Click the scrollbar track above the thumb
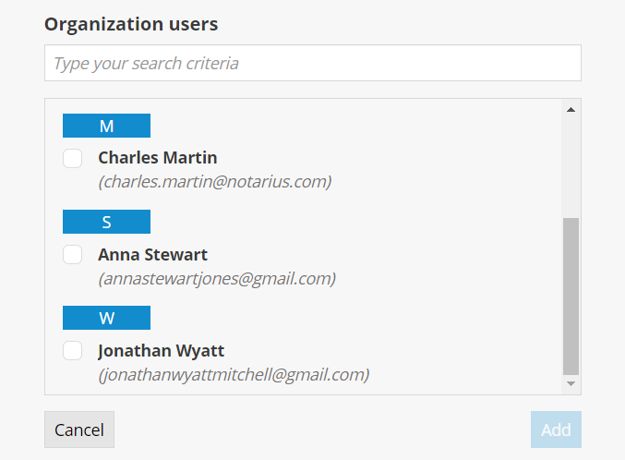The width and height of the screenshot is (625, 460). coord(571,166)
